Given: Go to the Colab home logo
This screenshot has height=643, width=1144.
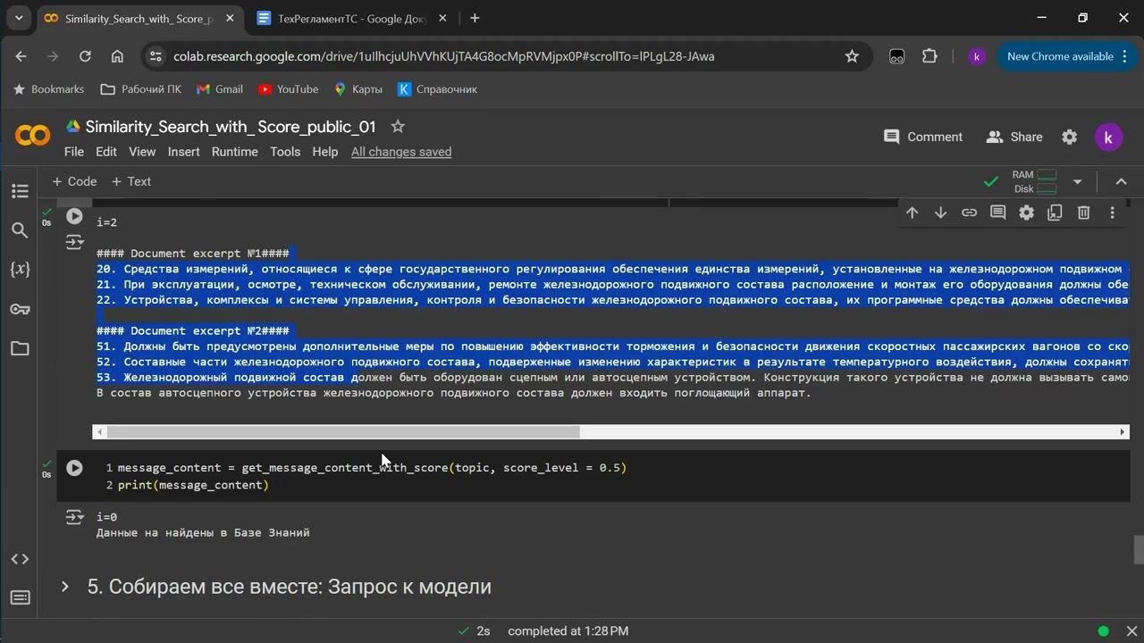Looking at the screenshot, I should point(33,136).
